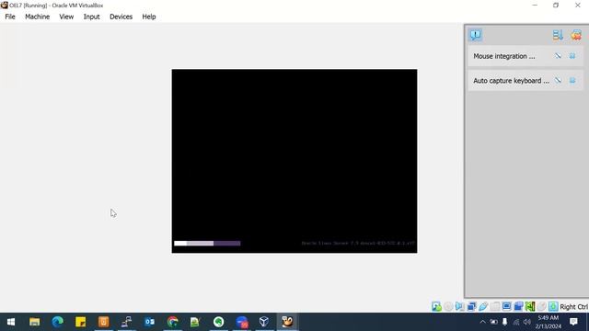Click the VirtualBox VM icon in title bar

[x=5, y=6]
